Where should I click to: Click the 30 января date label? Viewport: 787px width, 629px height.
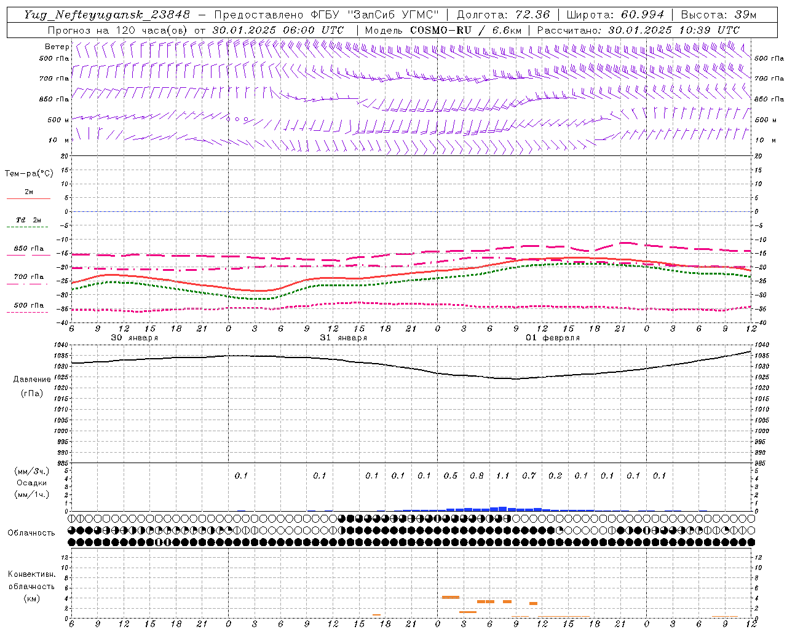135,338
